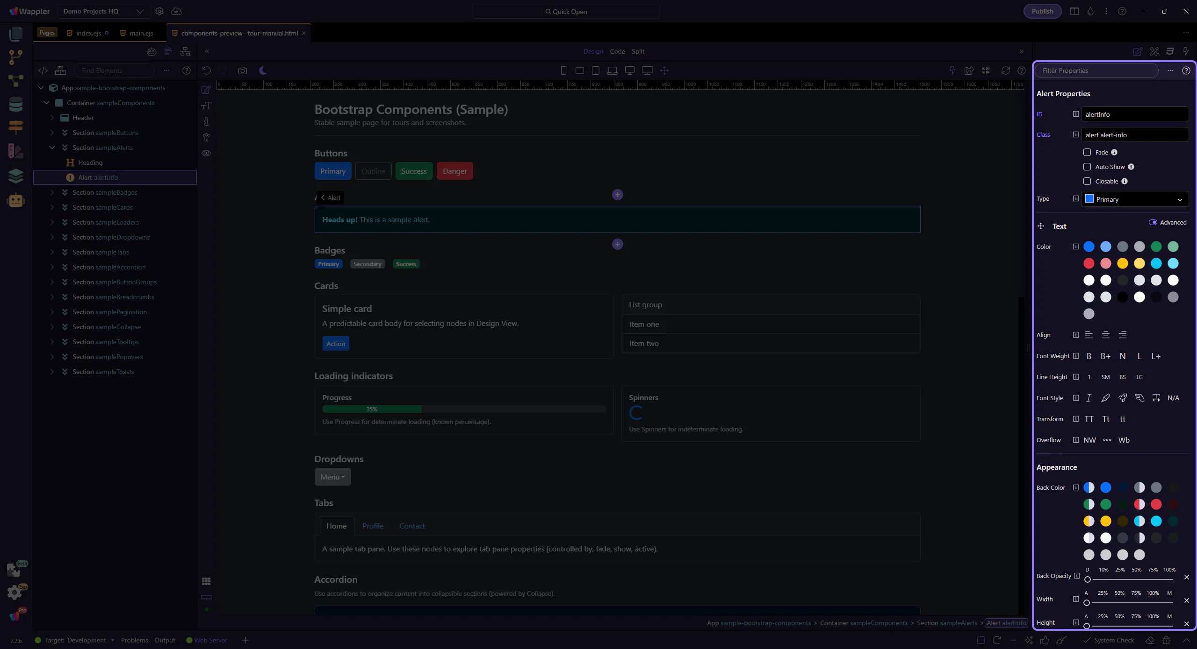Enable the Fade checkbox
The height and width of the screenshot is (649, 1197).
coord(1087,152)
